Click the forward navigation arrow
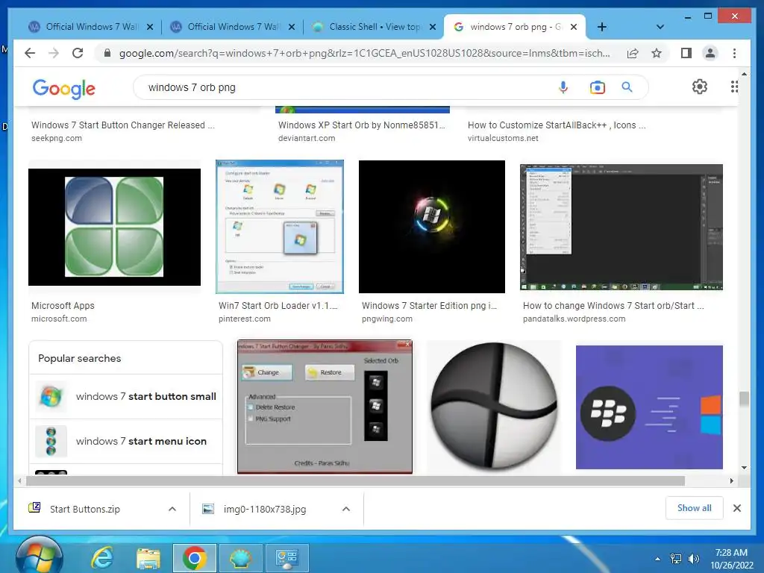This screenshot has width=764, height=573. coord(54,53)
